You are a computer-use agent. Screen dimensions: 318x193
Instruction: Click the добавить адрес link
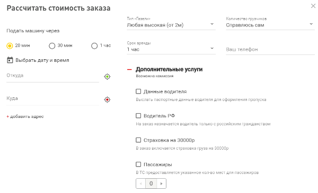(x=25, y=116)
